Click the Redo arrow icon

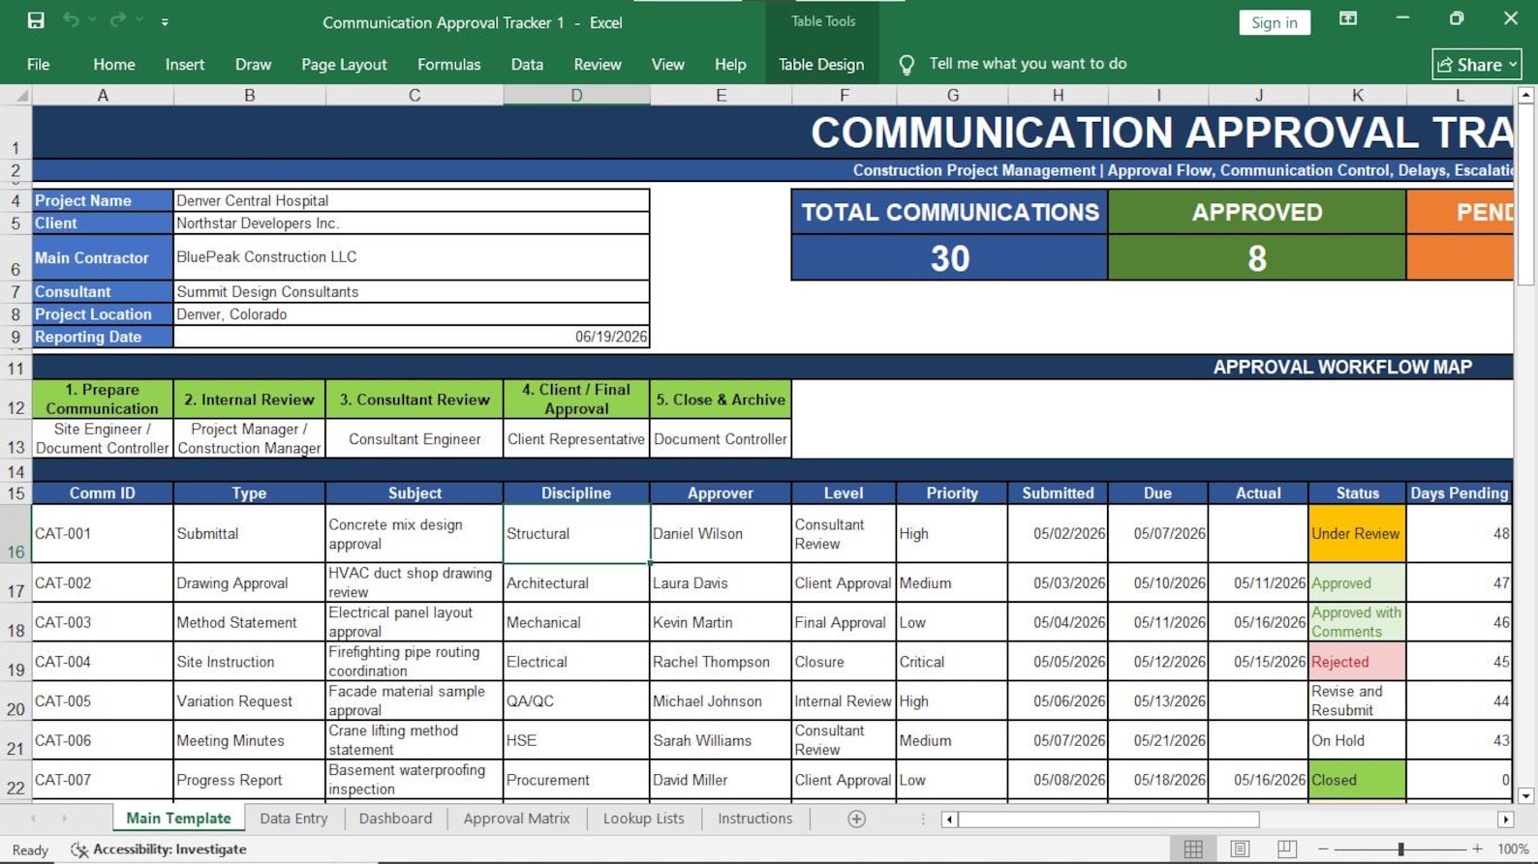point(117,20)
